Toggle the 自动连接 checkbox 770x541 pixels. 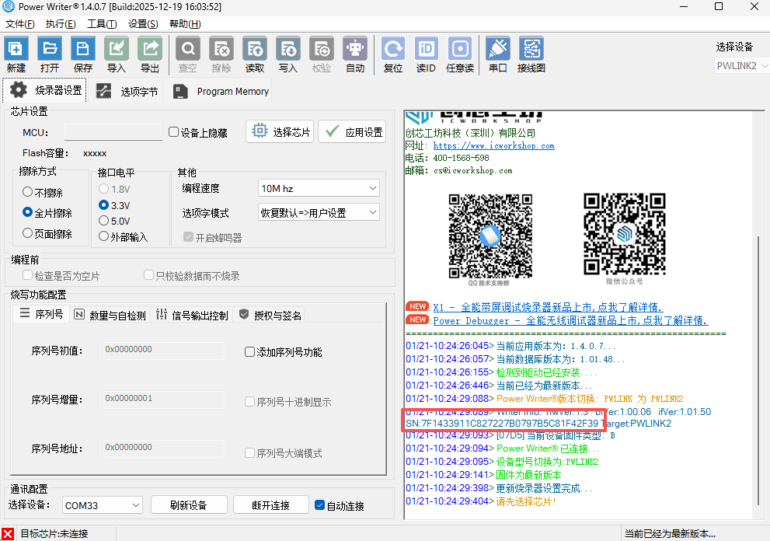319,505
